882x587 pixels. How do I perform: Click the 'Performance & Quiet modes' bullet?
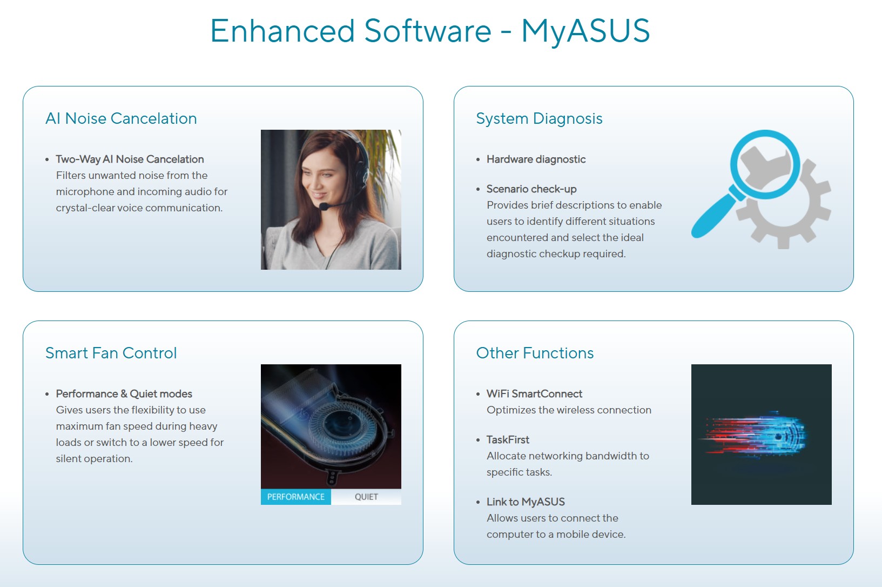[124, 394]
